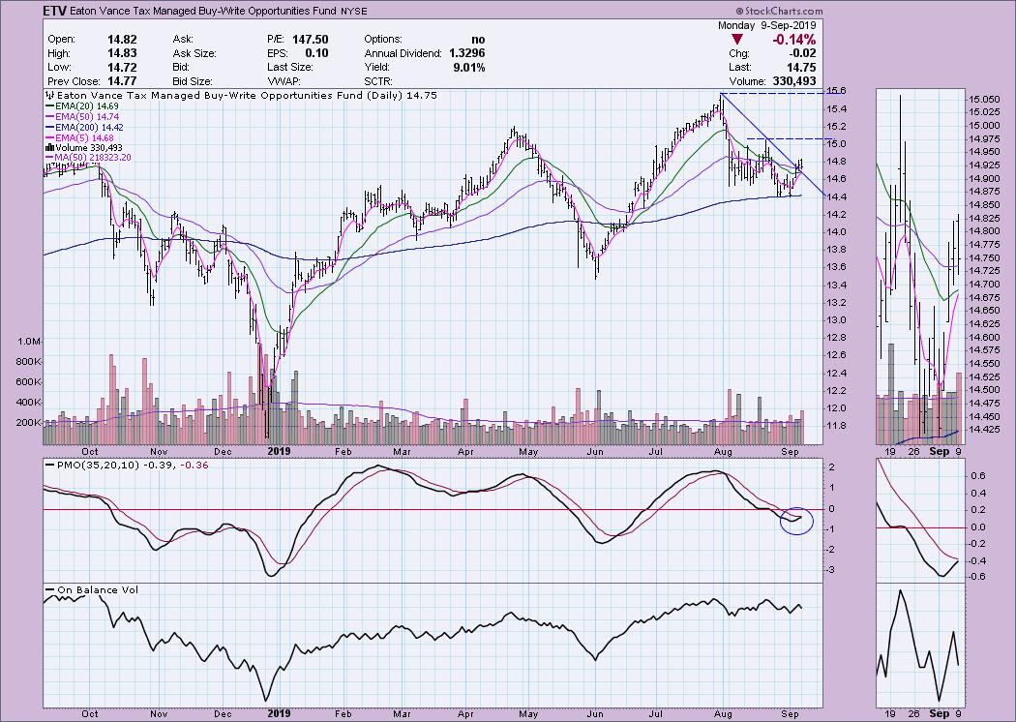Click the Ask Size label
Image resolution: width=1016 pixels, height=722 pixels.
click(x=194, y=53)
